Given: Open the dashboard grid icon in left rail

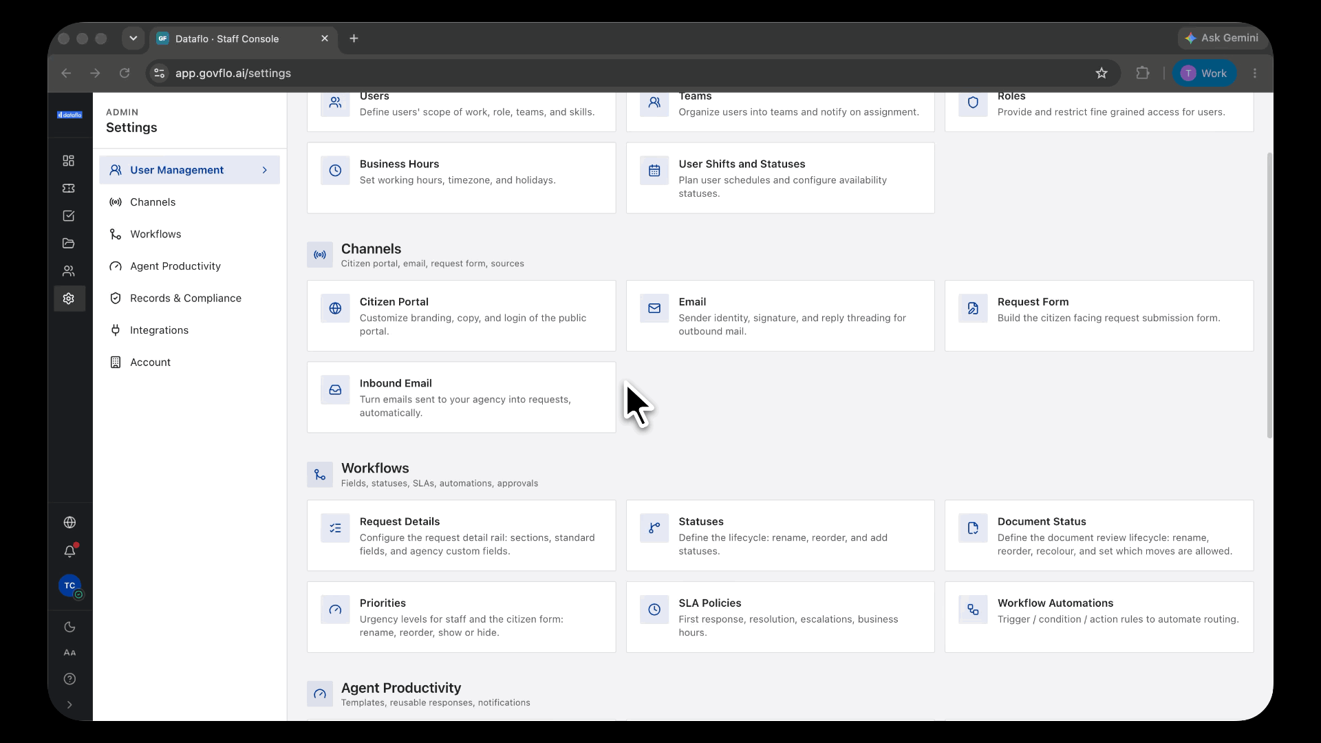Looking at the screenshot, I should tap(69, 160).
